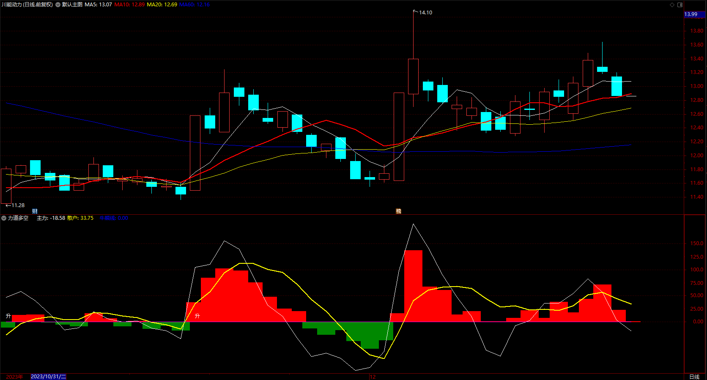Toggle the side panel layout icon
Screen dimensions: 707x380
click(x=680, y=5)
